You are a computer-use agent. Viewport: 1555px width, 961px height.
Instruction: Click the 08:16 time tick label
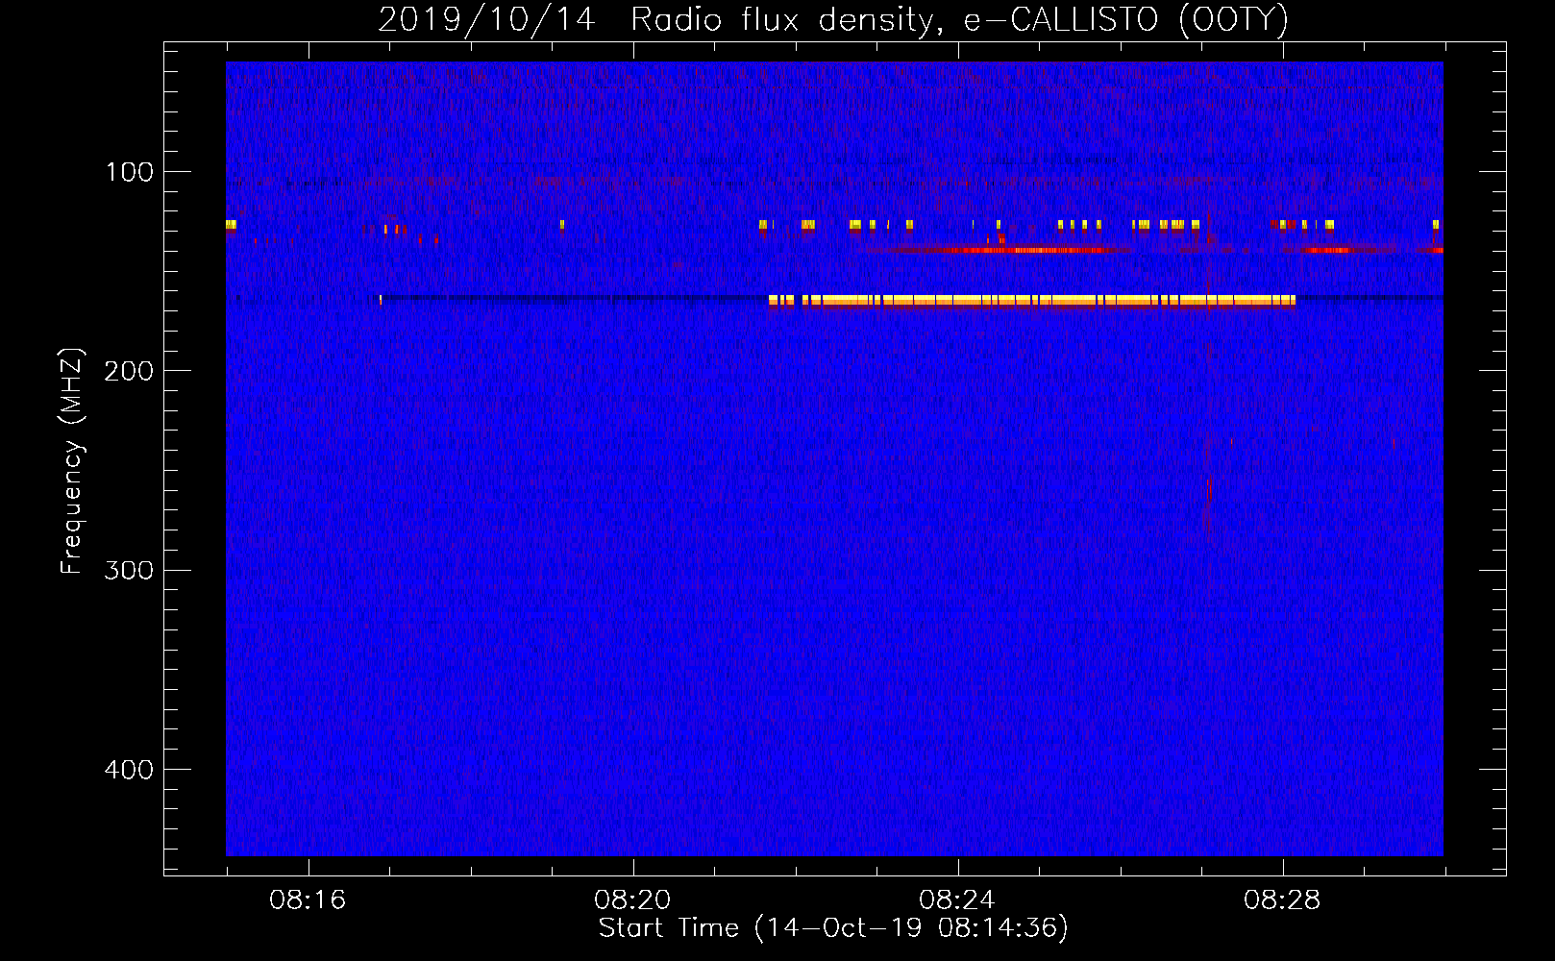[x=308, y=900]
